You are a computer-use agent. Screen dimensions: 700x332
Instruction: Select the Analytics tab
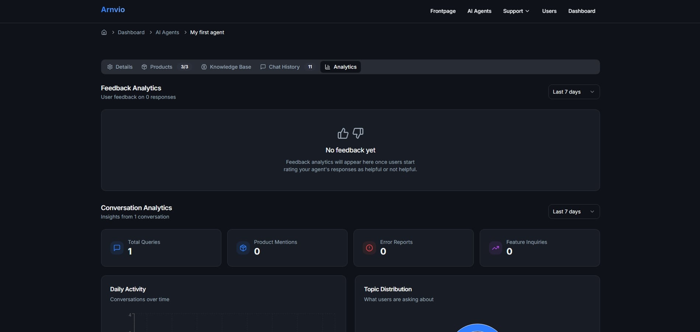pos(340,67)
